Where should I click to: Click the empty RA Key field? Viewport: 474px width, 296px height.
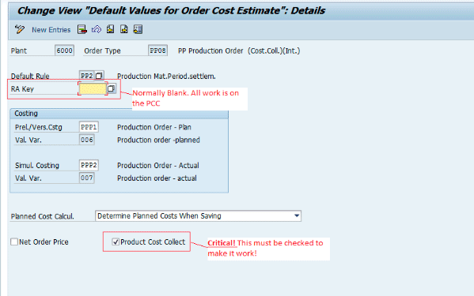(x=93, y=88)
